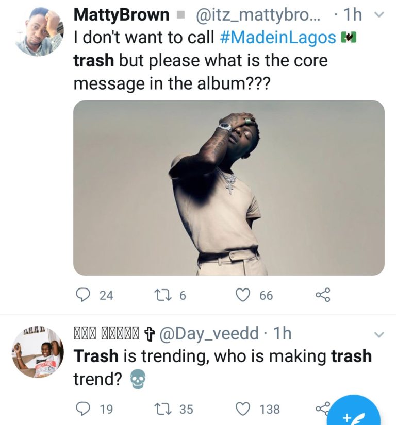The height and width of the screenshot is (425, 396).
Task: Reply to Day_veedd's trash trending tweet
Action: tap(83, 409)
